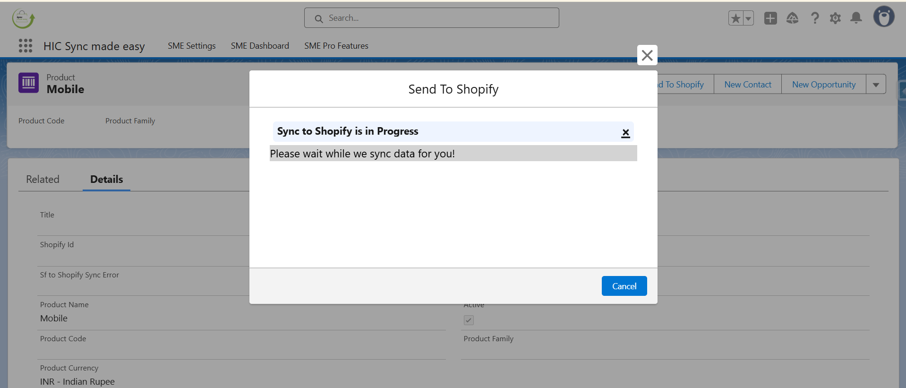
Task: Open the Trailhead guidance icon
Action: 792,18
